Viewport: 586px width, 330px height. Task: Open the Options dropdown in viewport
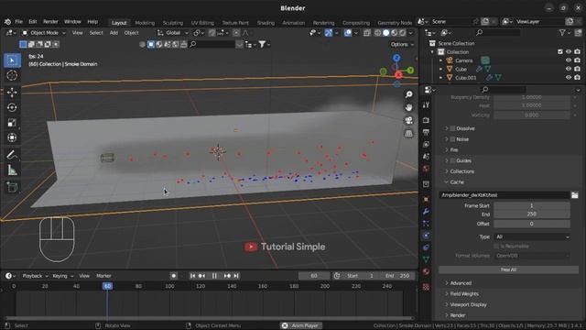coord(402,45)
